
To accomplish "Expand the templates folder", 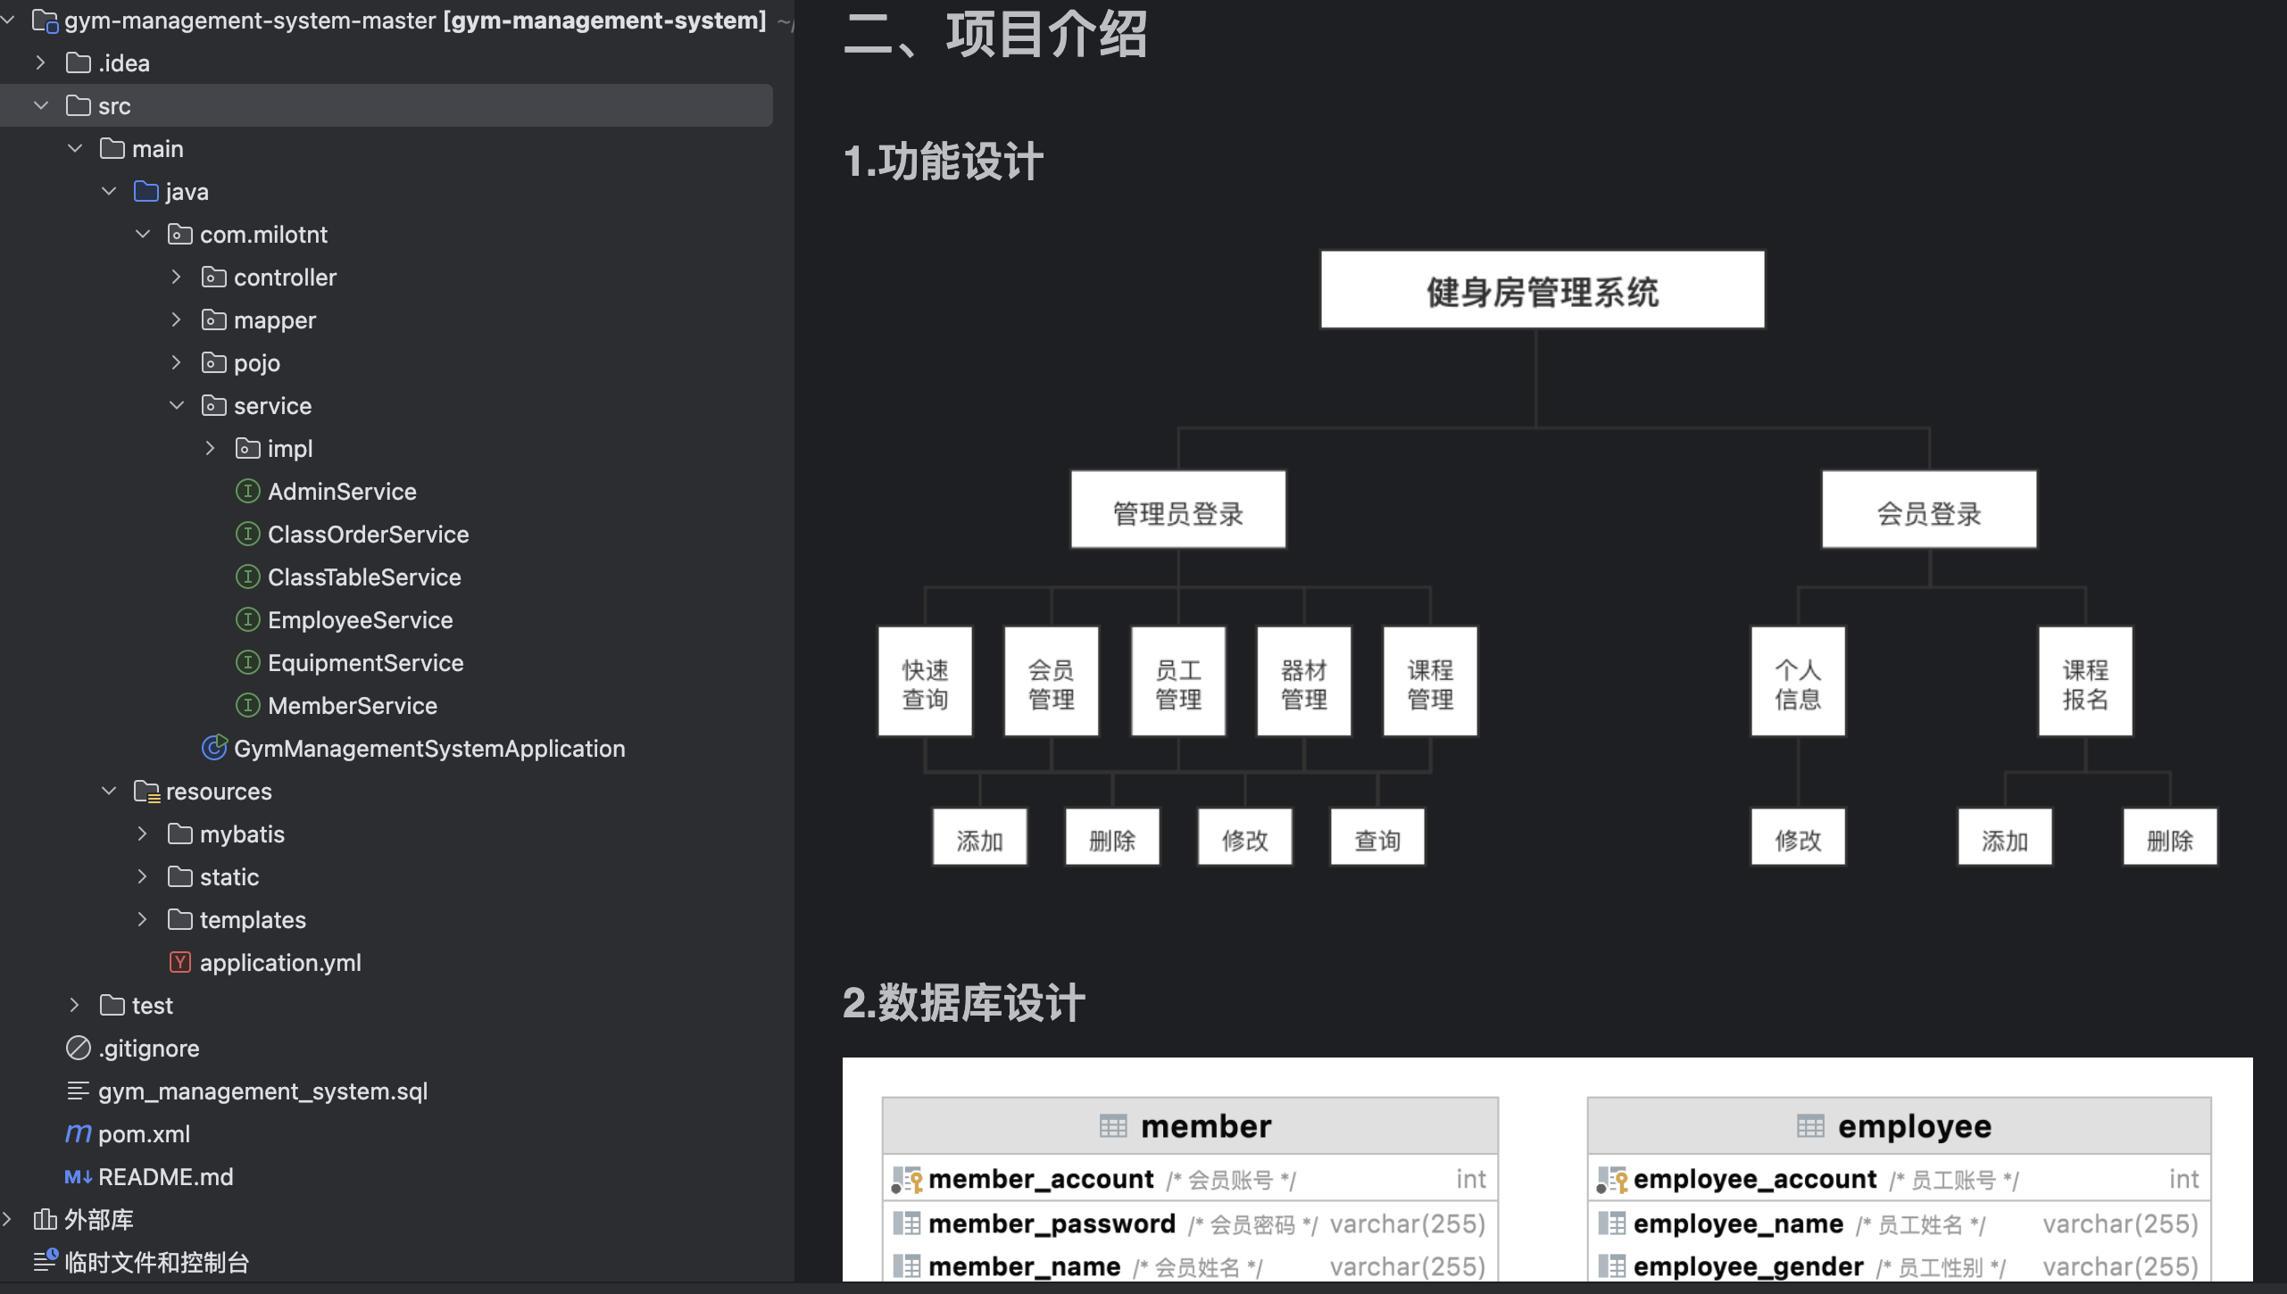I will click(142, 920).
